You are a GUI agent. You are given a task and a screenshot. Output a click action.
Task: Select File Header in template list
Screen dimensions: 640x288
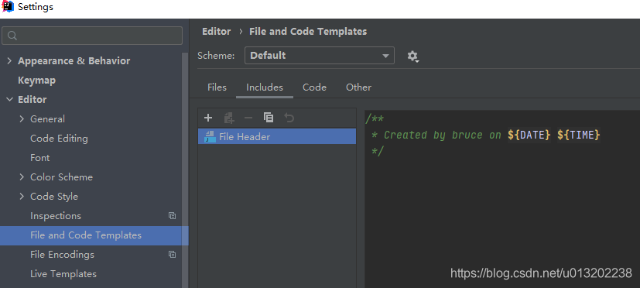pos(277,137)
